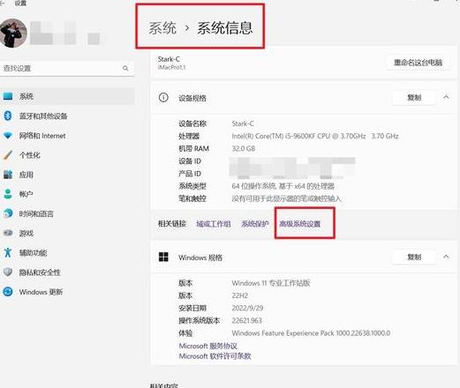This screenshot has width=460, height=388.
Task: Select the Stark-C device name value
Action: point(243,123)
